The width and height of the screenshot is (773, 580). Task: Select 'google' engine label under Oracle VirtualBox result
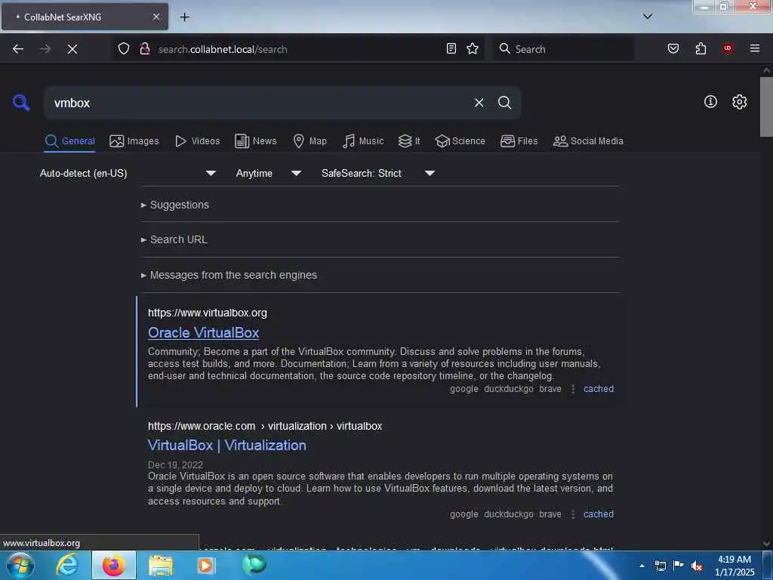[x=464, y=389]
